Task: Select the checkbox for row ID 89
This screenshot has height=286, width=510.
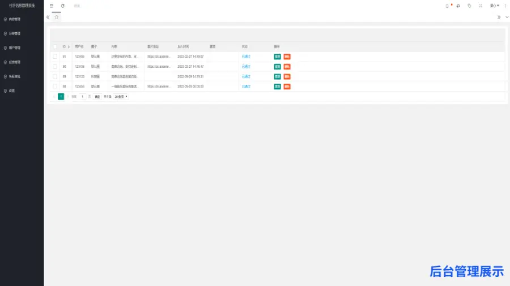Action: pyautogui.click(x=55, y=76)
